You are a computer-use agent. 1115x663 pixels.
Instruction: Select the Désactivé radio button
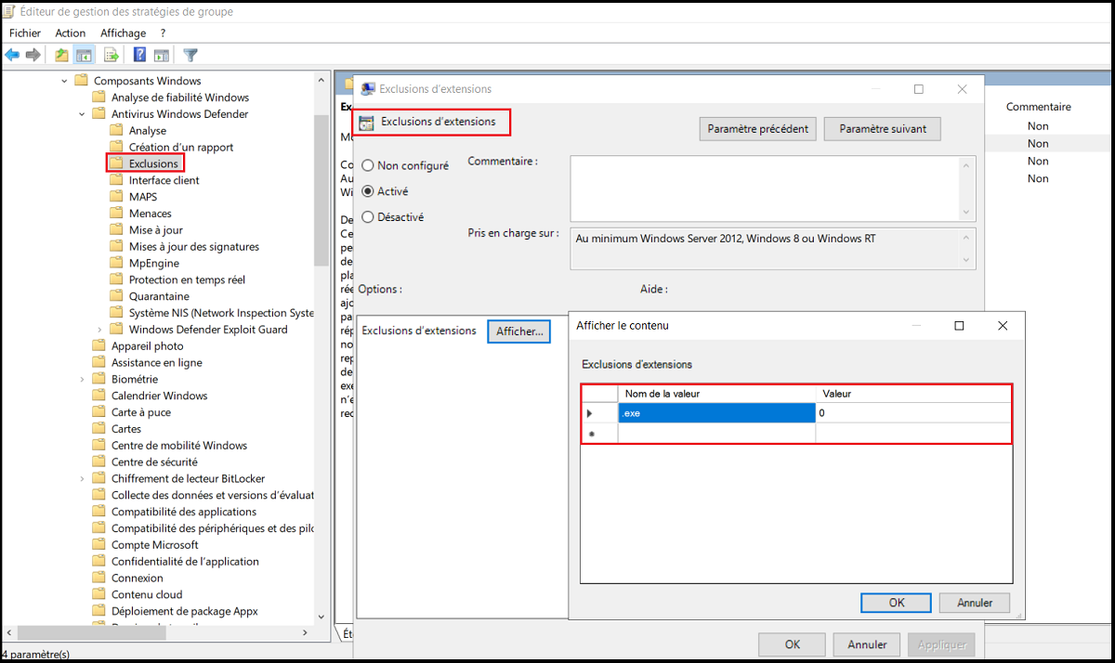pos(369,217)
